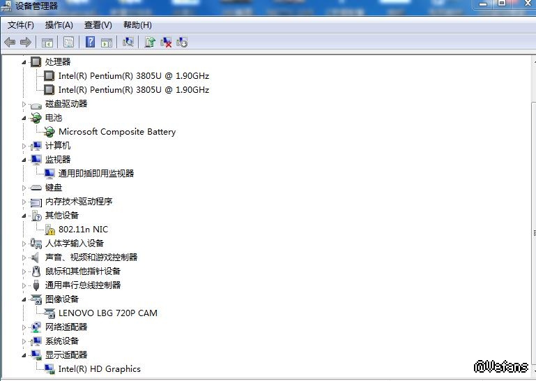Click the 802.11n NIC warning icon
Image resolution: width=536 pixels, height=381 pixels.
(x=50, y=230)
